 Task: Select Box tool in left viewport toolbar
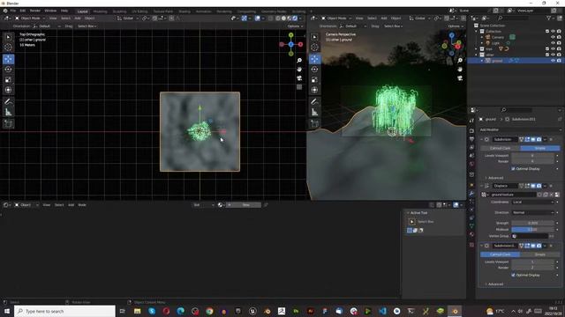click(x=8, y=37)
